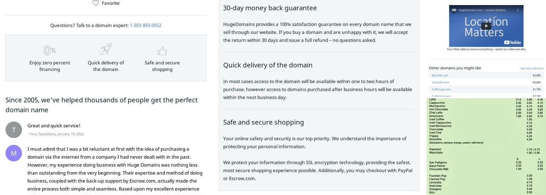Open the See more domains link

click(532, 69)
